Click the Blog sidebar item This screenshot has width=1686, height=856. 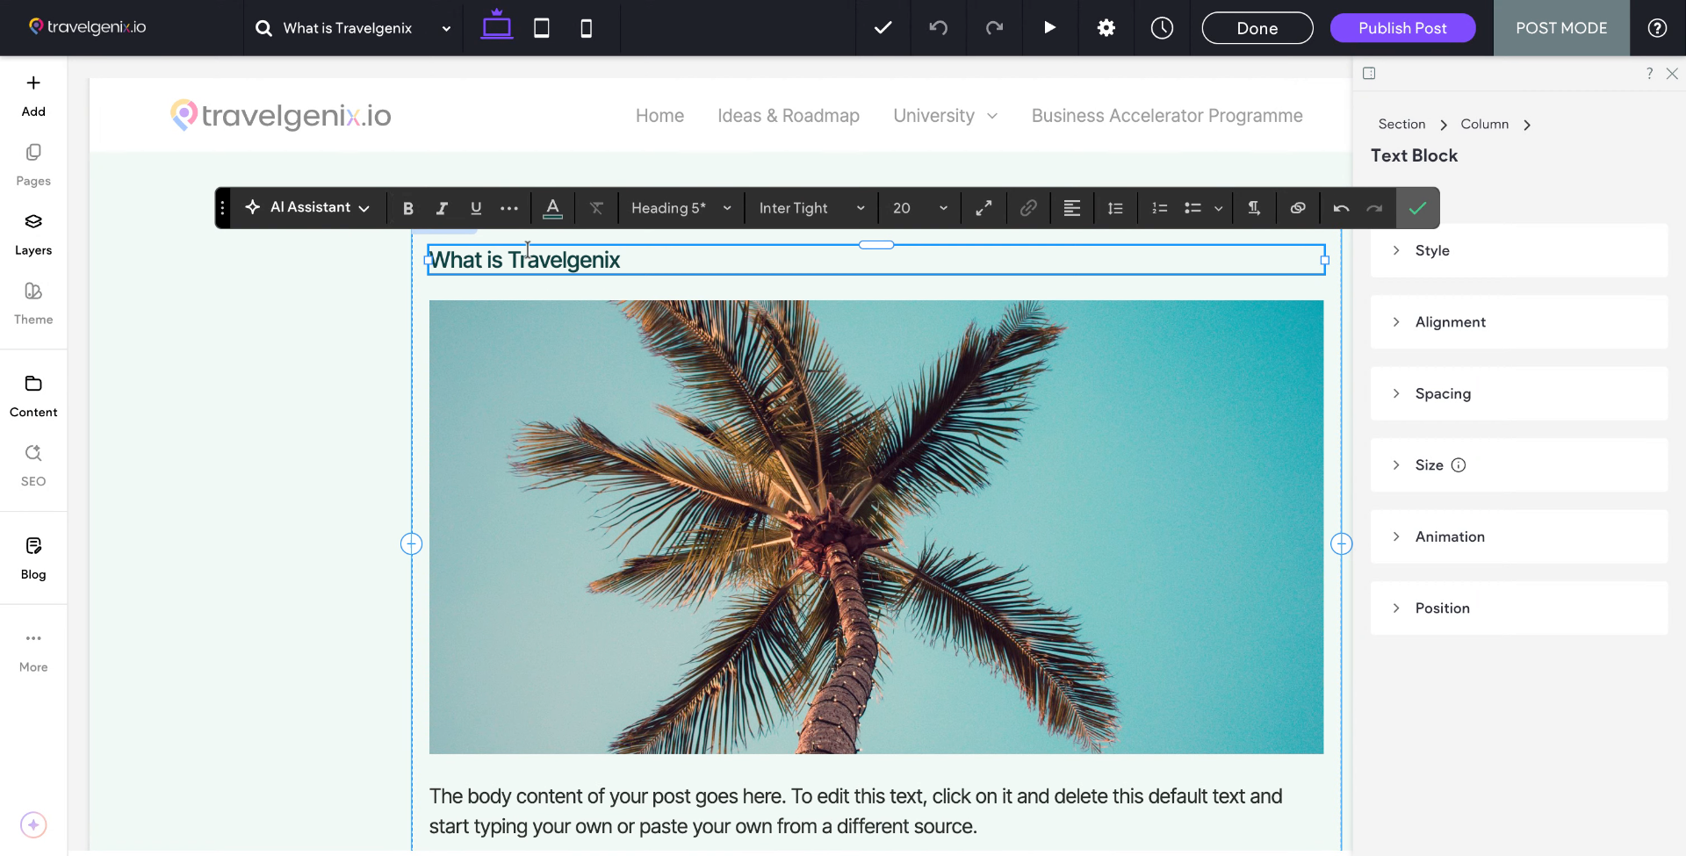pos(32,557)
